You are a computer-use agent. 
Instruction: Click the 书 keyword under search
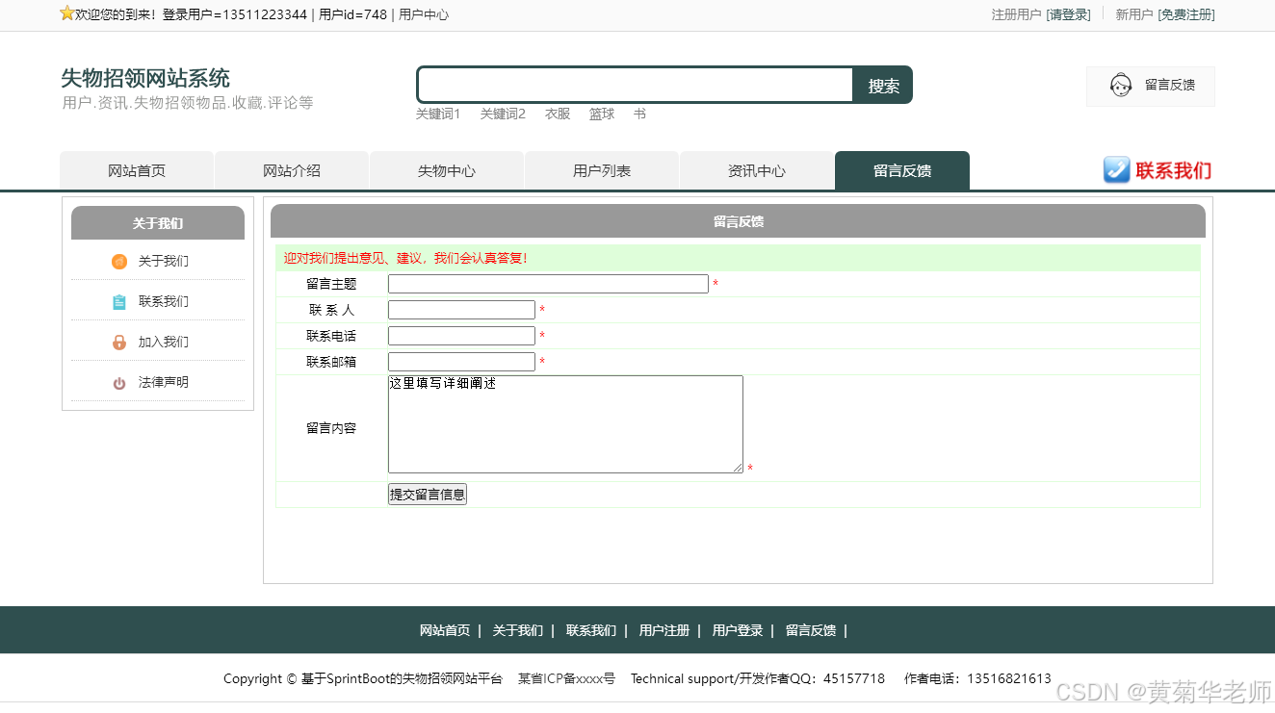(639, 114)
